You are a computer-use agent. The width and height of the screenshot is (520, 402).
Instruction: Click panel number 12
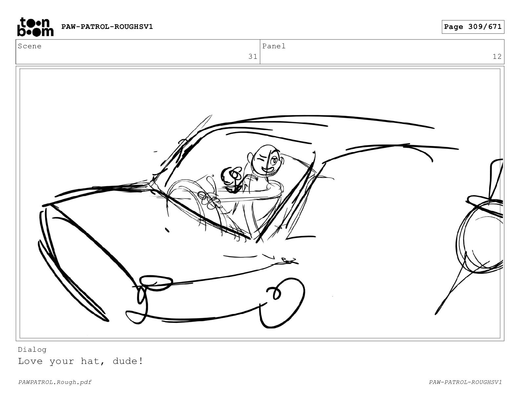point(497,56)
